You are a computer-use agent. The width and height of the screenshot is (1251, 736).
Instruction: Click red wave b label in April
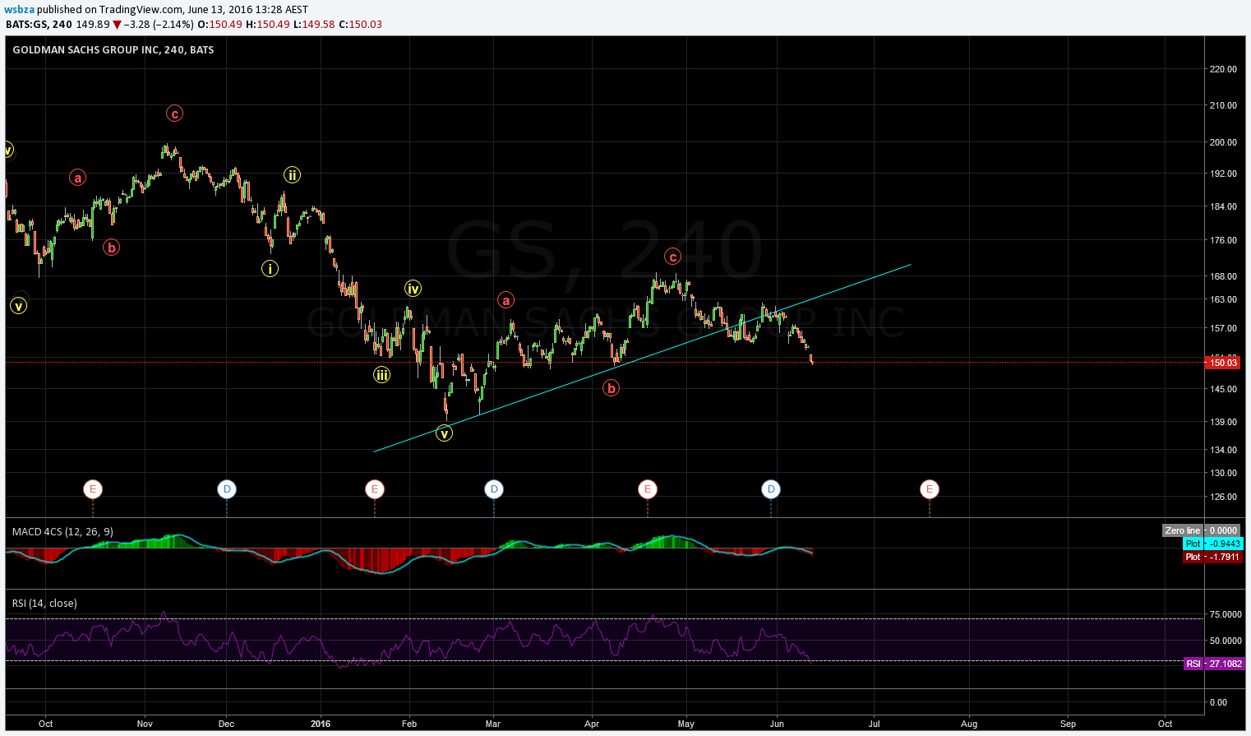[x=611, y=387]
